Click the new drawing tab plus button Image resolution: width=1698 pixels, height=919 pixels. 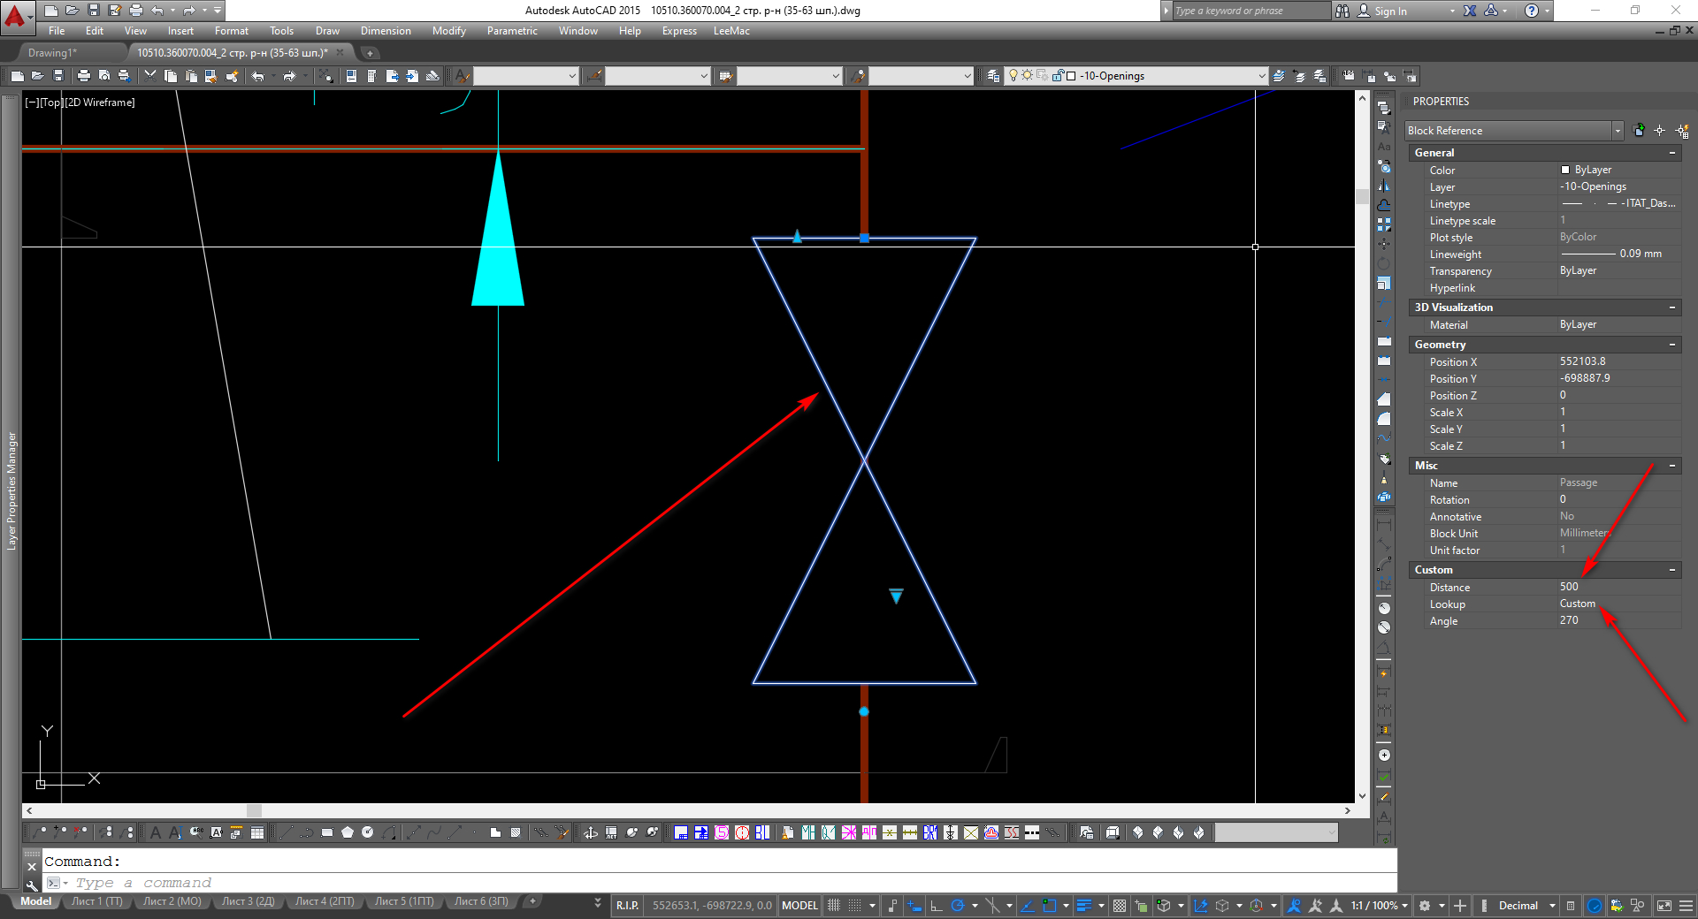(x=370, y=53)
